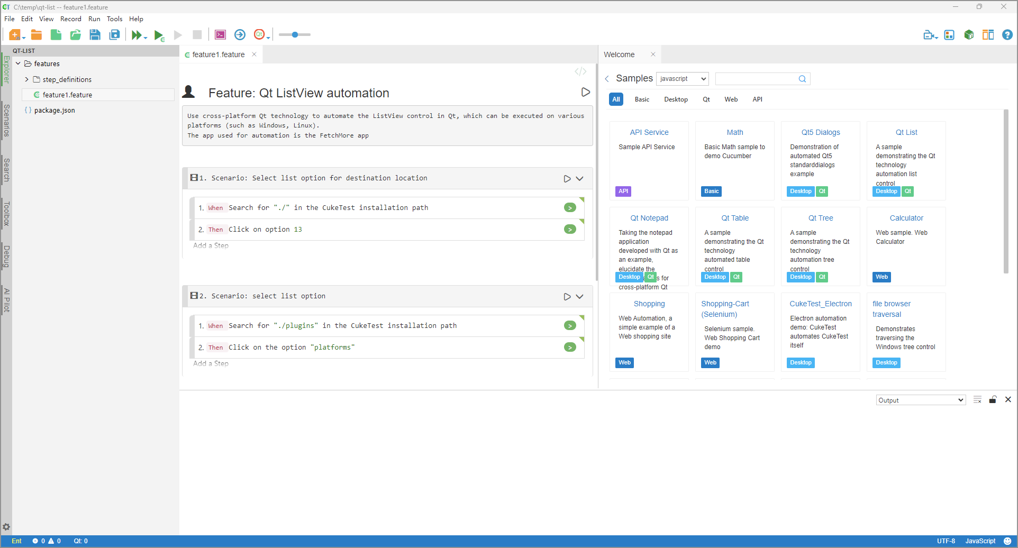1018x548 pixels.
Task: Click the green Open File folder icon
Action: pyautogui.click(x=76, y=35)
